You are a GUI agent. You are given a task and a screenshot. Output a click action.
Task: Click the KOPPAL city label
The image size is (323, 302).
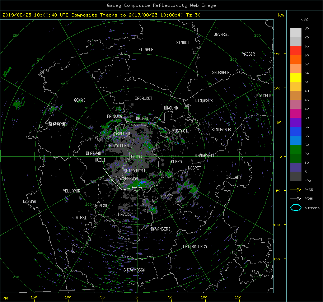point(177,162)
